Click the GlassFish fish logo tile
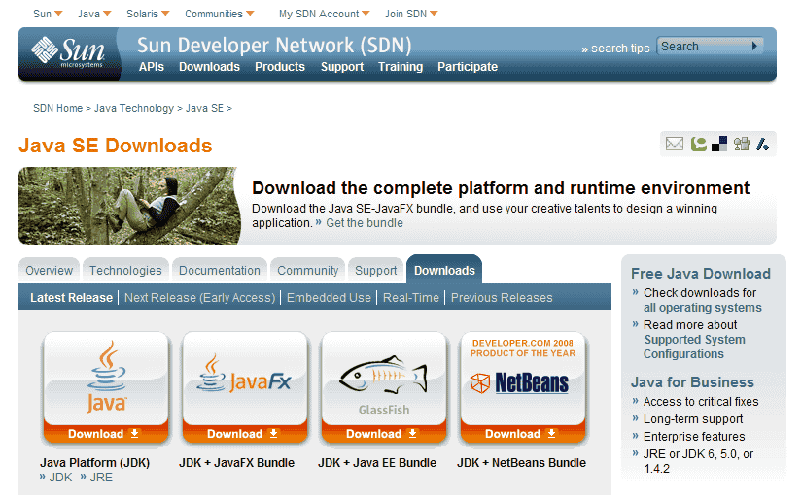The width and height of the screenshot is (802, 495). point(384,377)
